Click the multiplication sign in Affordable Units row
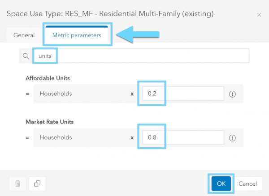Image resolution: width=269 pixels, height=196 pixels. [132, 94]
